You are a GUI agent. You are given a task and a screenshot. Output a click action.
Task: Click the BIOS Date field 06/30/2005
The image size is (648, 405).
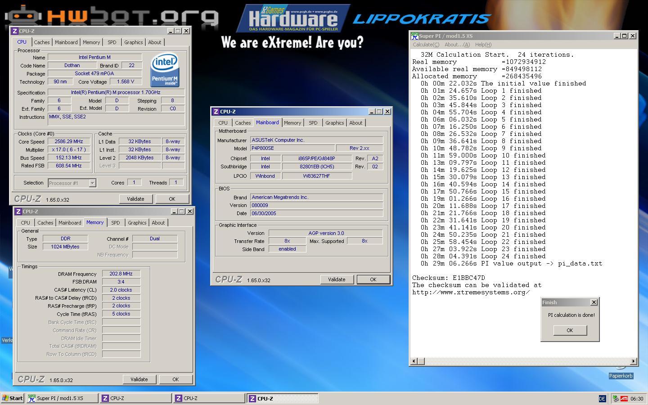pyautogui.click(x=317, y=213)
